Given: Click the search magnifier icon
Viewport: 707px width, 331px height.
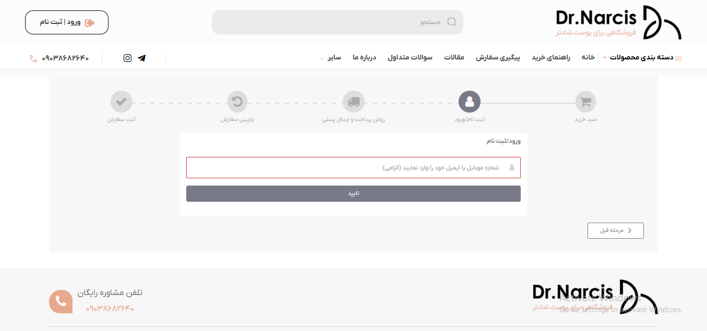Looking at the screenshot, I should 451,22.
